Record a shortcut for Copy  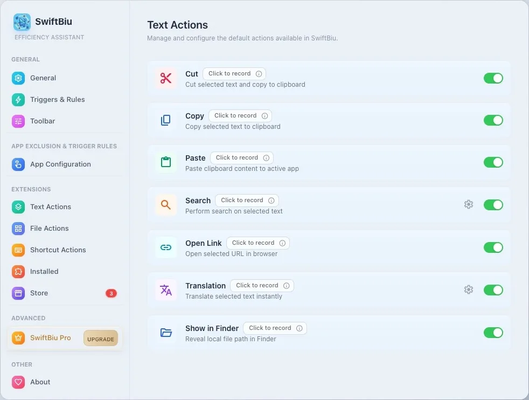(x=240, y=116)
